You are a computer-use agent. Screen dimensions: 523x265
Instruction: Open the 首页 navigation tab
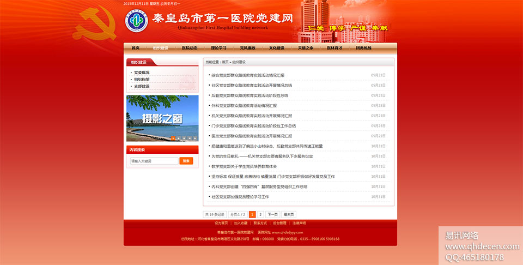pos(135,48)
